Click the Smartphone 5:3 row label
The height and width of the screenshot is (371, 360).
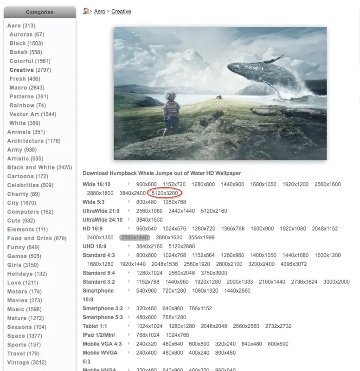pos(103,317)
